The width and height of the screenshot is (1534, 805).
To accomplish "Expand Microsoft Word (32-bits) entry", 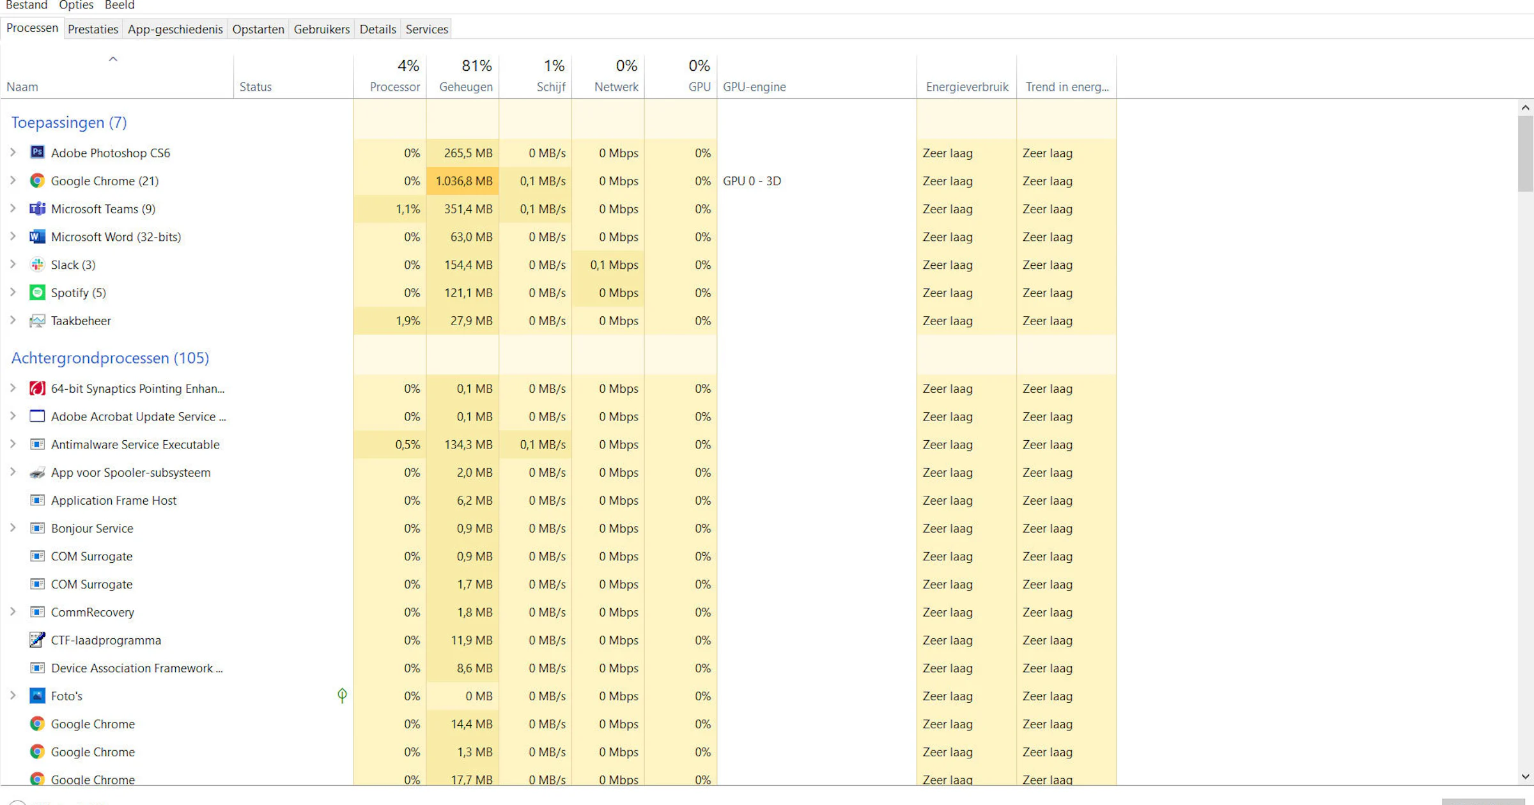I will (13, 236).
